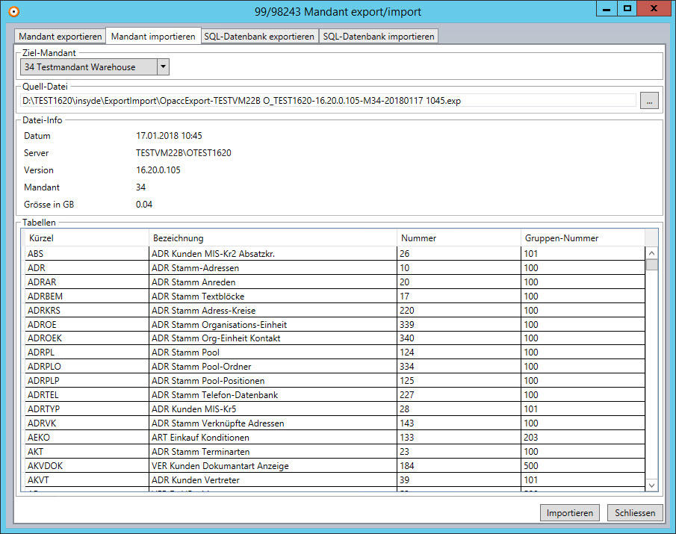Click the ADROEK Kürzel cell
Viewport: 676px width, 534px height.
(x=86, y=338)
